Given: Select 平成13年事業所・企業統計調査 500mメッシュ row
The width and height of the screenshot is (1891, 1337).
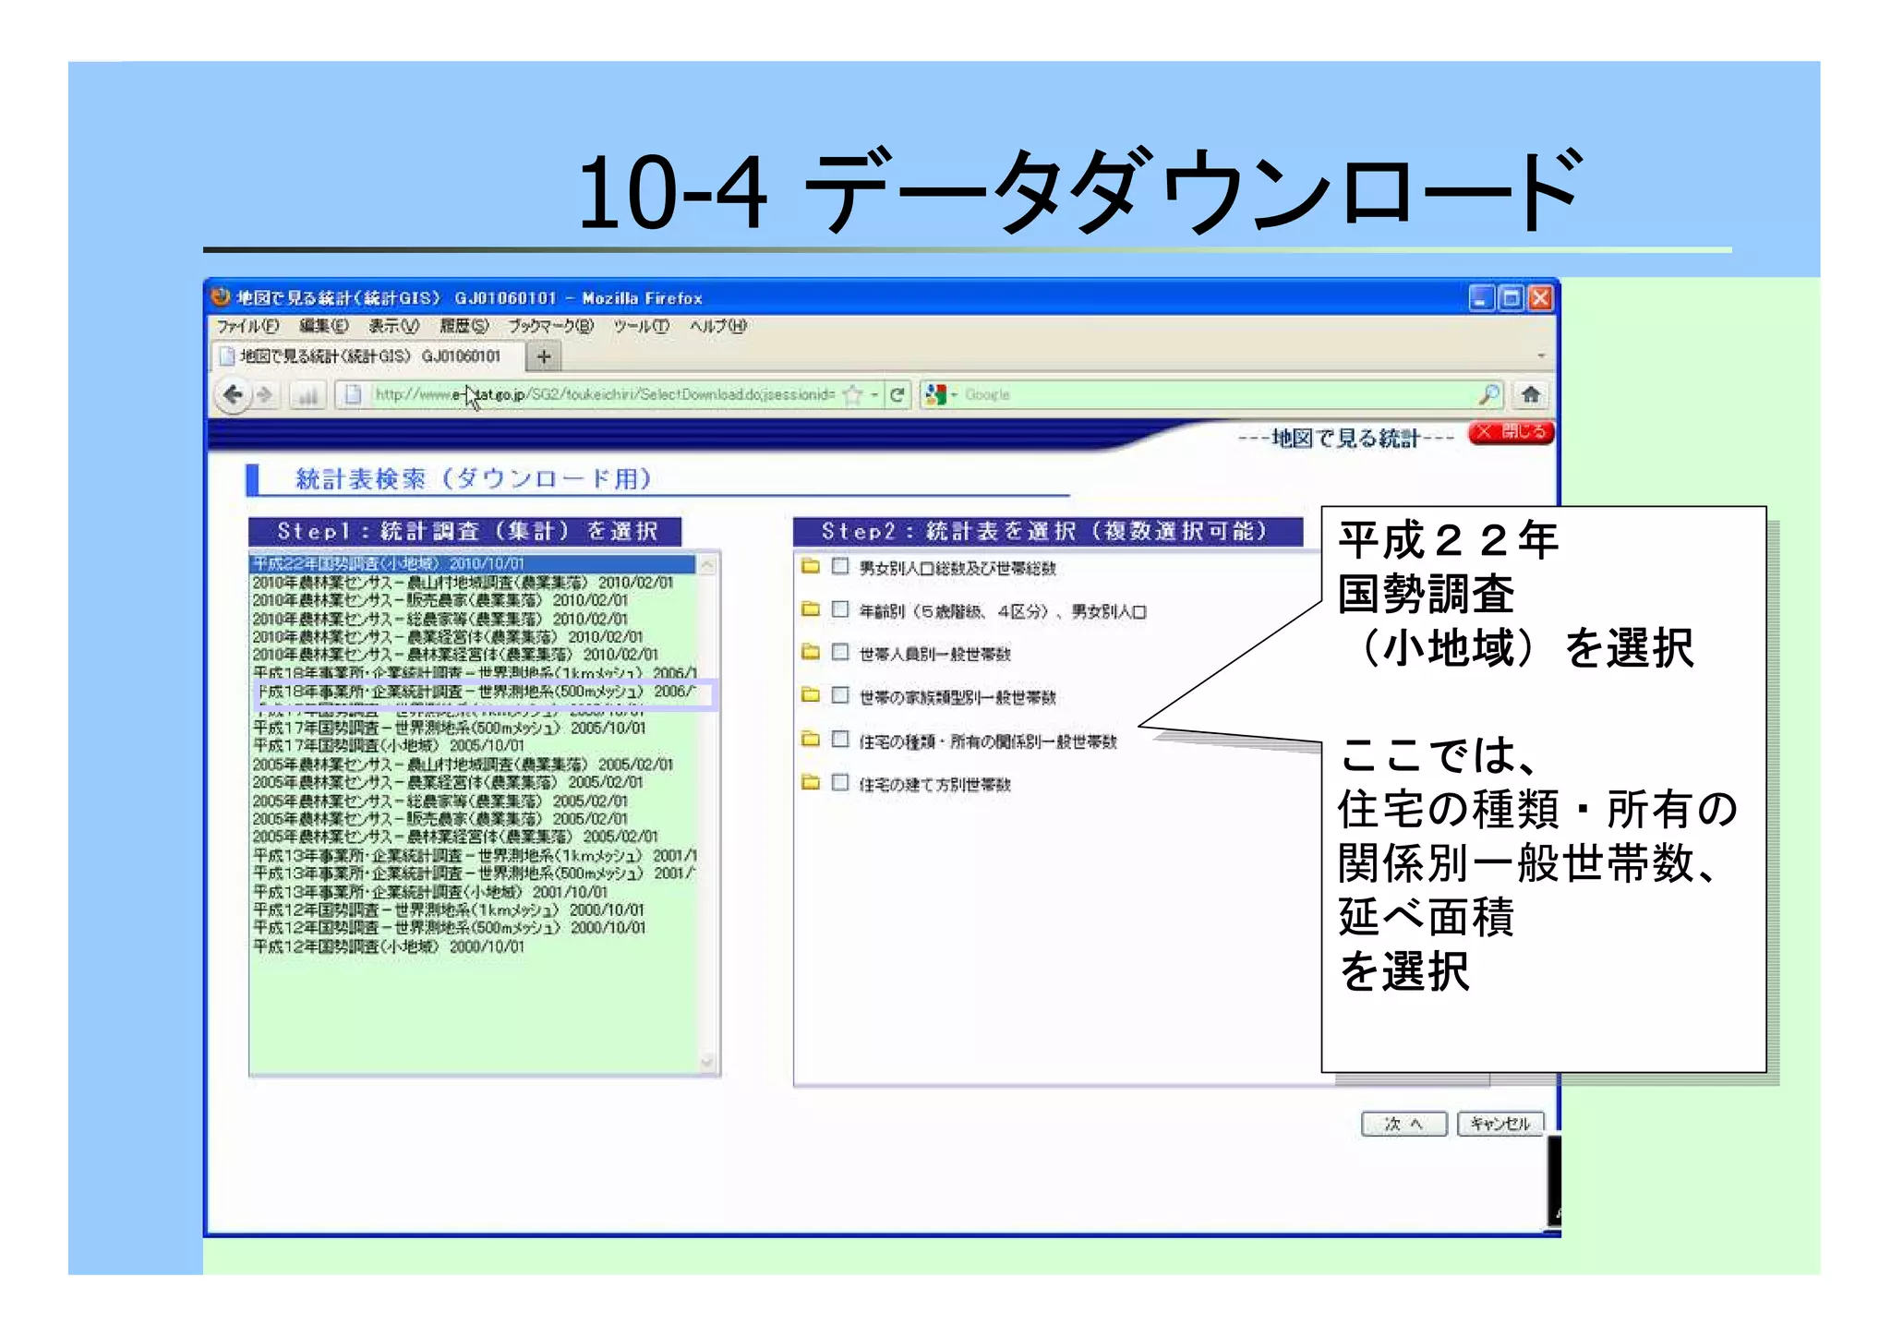Looking at the screenshot, I should 473,873.
